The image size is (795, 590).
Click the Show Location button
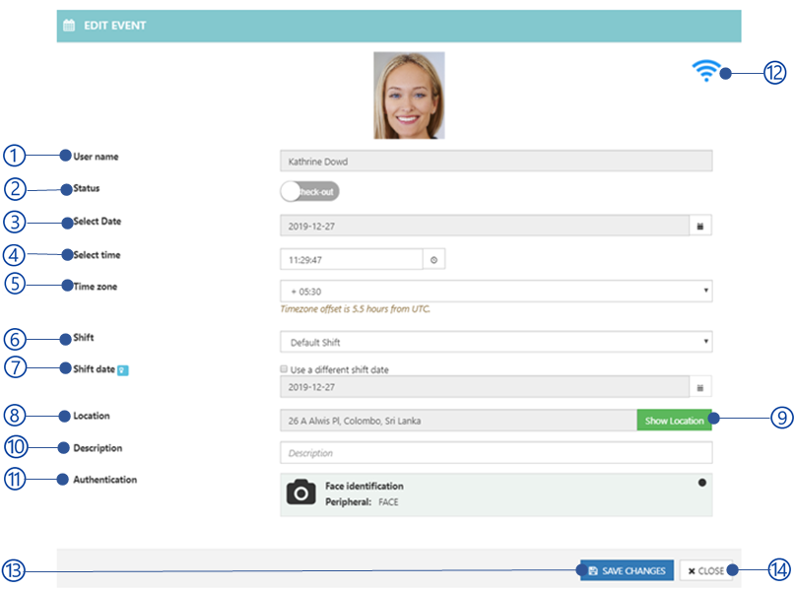point(674,421)
